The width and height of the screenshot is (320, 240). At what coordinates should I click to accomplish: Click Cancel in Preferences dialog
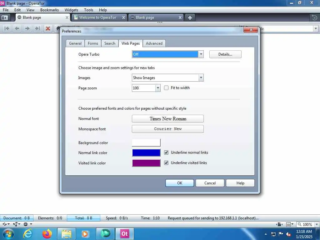coord(210,183)
